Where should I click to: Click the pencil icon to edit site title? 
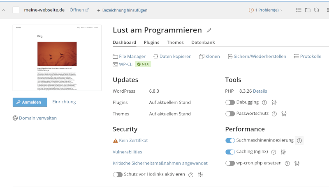point(209,30)
